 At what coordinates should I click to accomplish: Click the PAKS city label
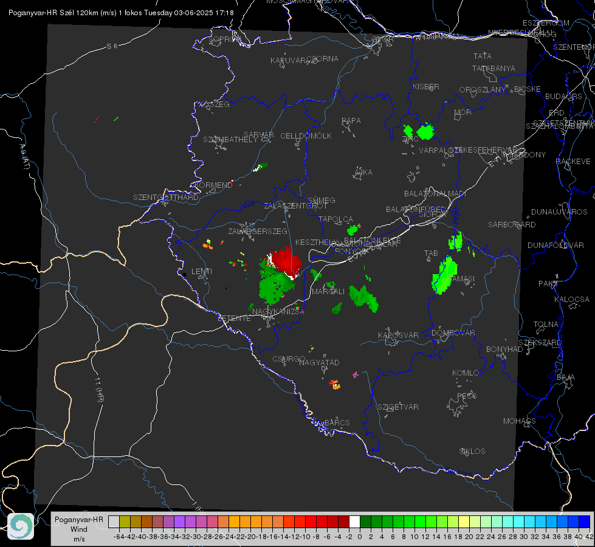pos(548,284)
